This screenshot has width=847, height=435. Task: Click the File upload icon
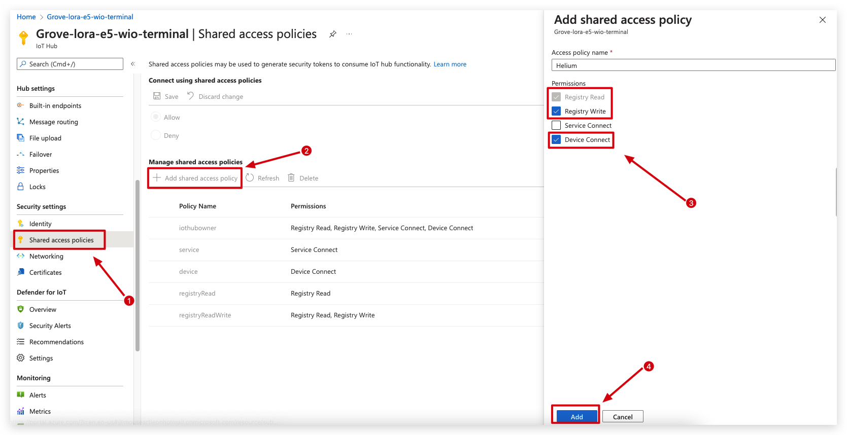pos(20,138)
